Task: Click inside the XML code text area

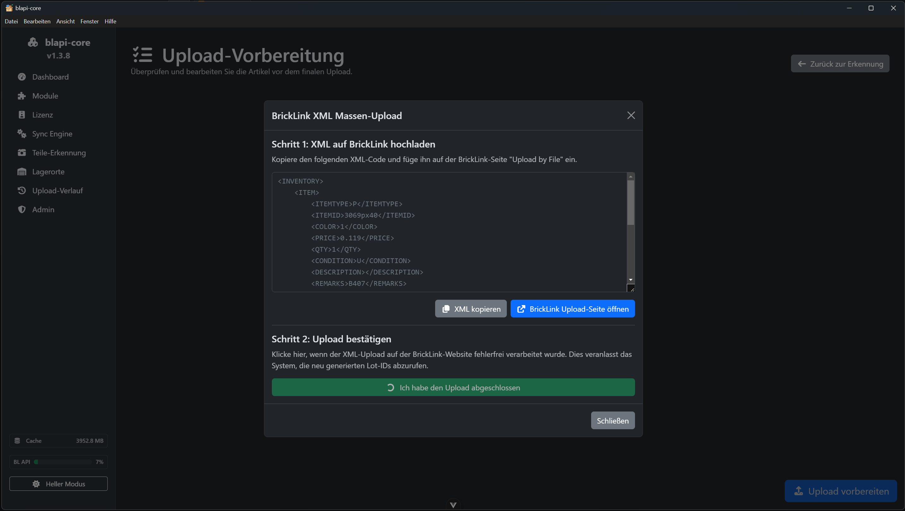Action: point(450,232)
